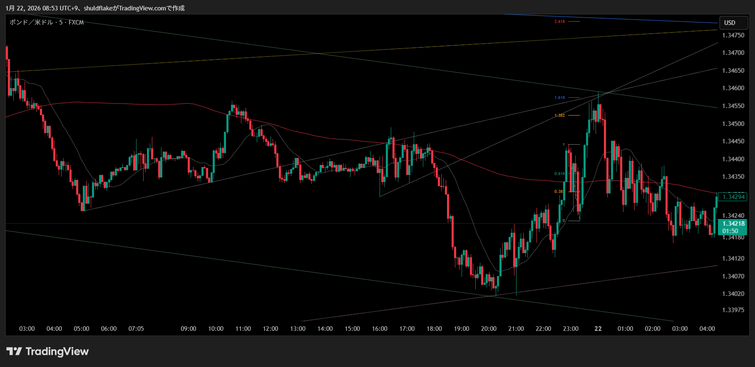The image size is (755, 367).
Task: Select the orange 1.382 Fibonacci level label
Action: pyautogui.click(x=559, y=116)
